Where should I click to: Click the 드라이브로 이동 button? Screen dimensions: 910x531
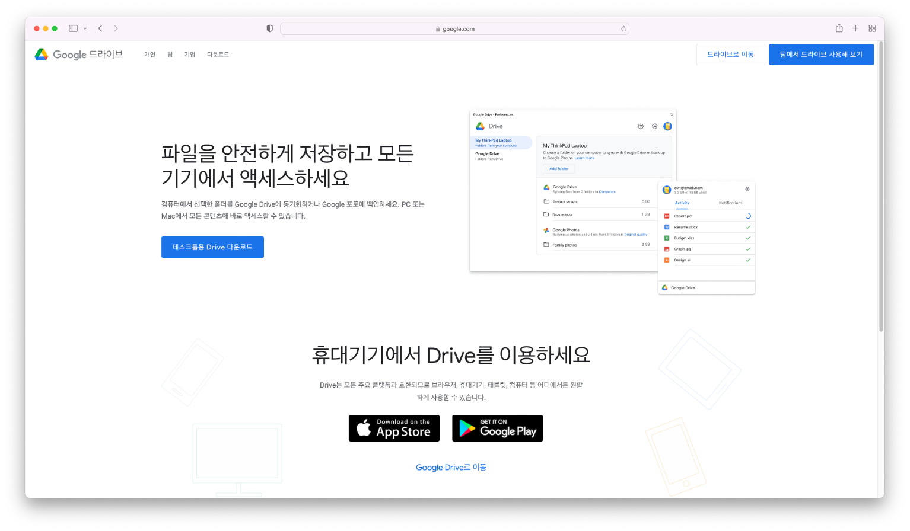click(x=730, y=55)
